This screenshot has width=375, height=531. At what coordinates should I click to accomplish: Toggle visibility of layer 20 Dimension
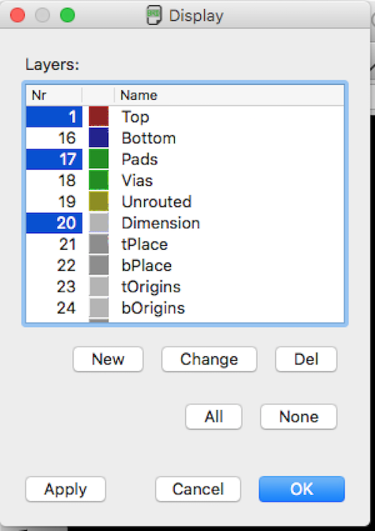(x=54, y=223)
